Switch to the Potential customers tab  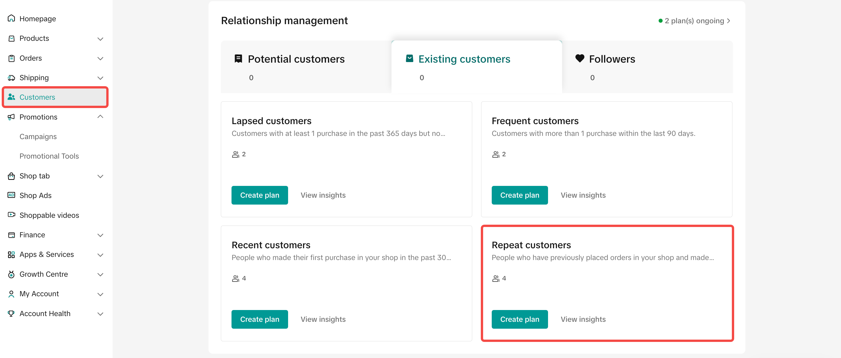click(306, 67)
